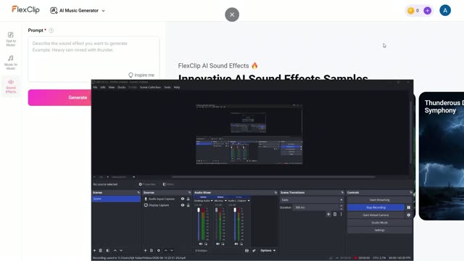
Task: Close the overlay with the X button
Action: (x=232, y=14)
